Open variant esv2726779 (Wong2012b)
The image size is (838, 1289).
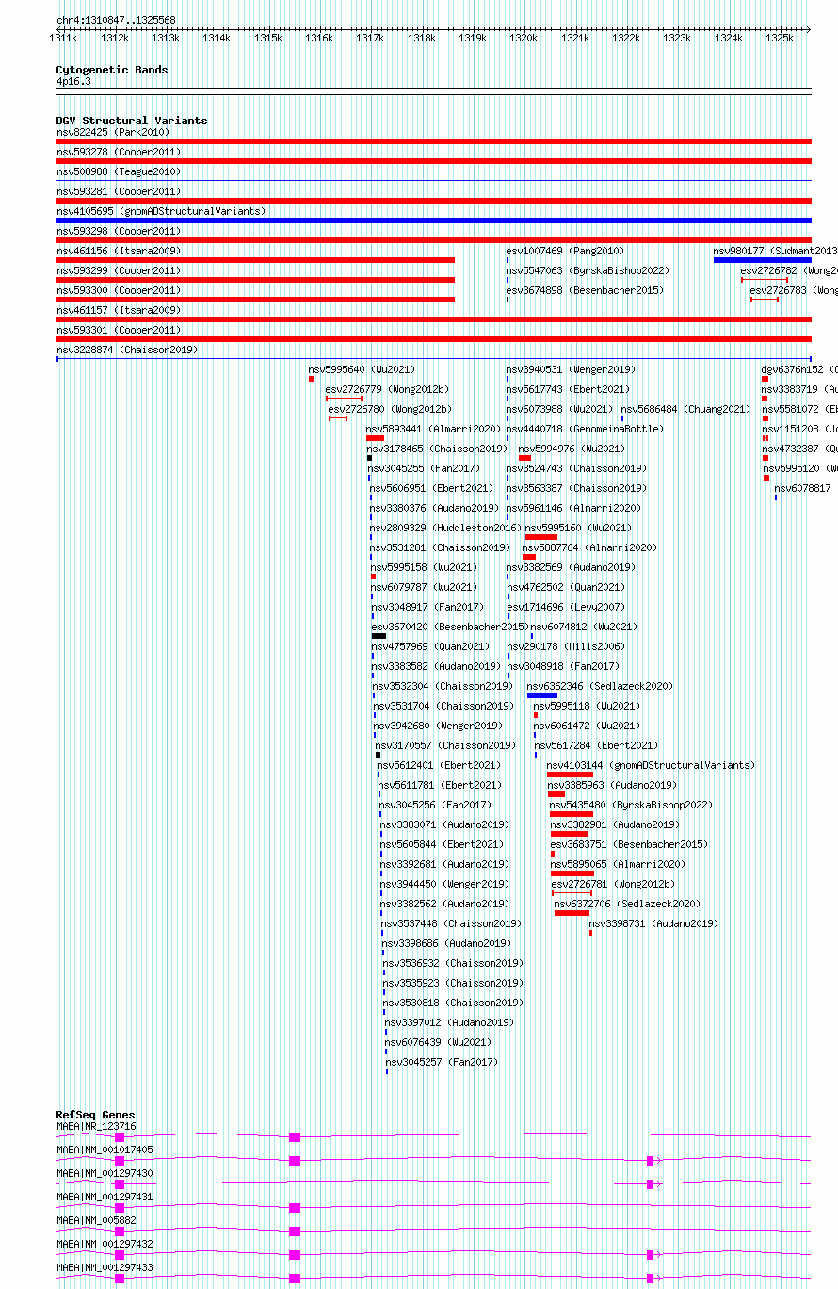click(x=388, y=389)
